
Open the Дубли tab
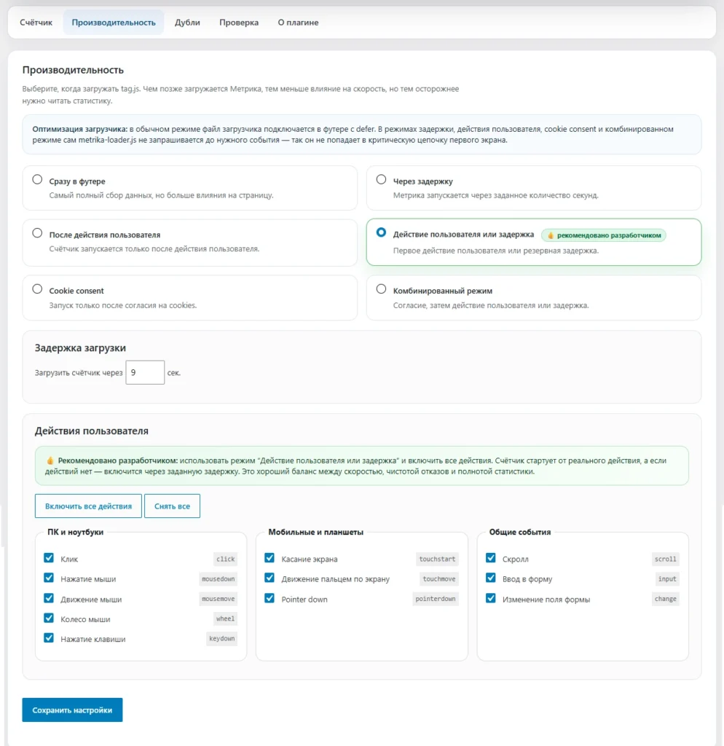(187, 23)
